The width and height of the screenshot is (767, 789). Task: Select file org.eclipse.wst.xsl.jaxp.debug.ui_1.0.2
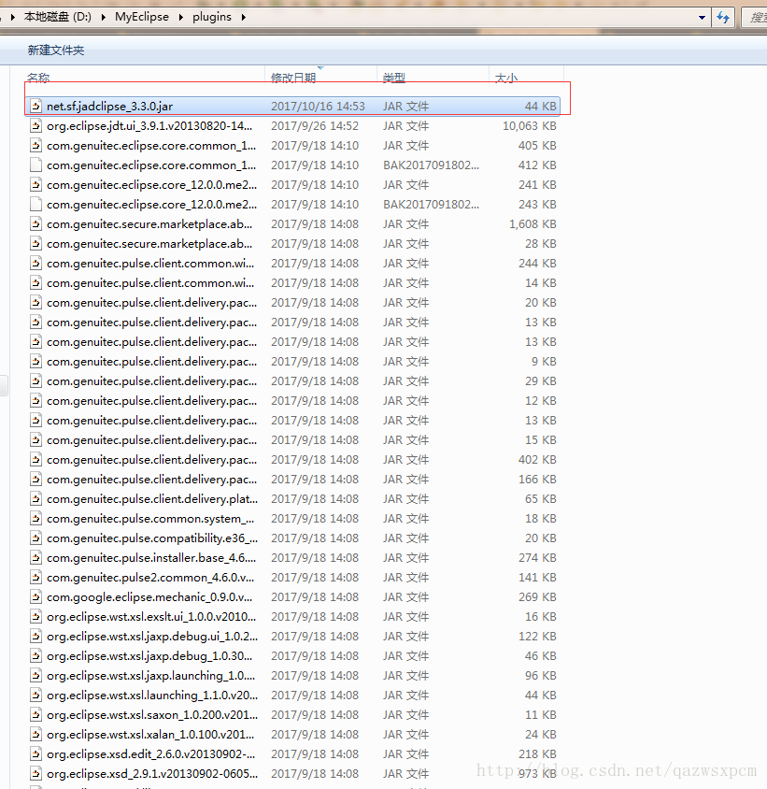point(152,636)
